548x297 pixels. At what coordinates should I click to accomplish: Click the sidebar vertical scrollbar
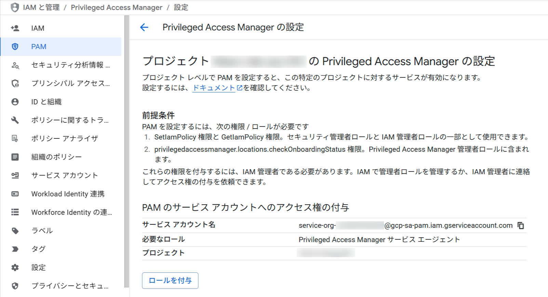pos(127,150)
